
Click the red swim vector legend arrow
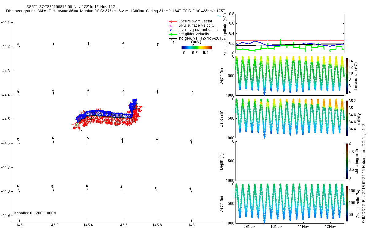173,21
